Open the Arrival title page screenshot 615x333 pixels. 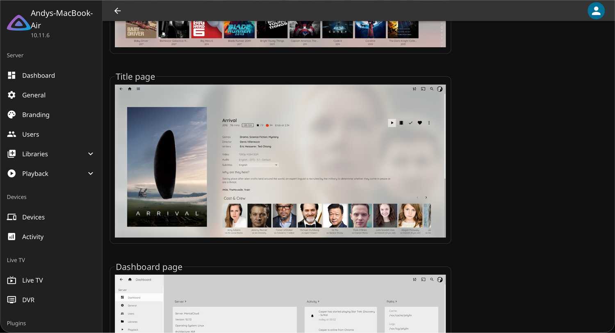(x=280, y=161)
